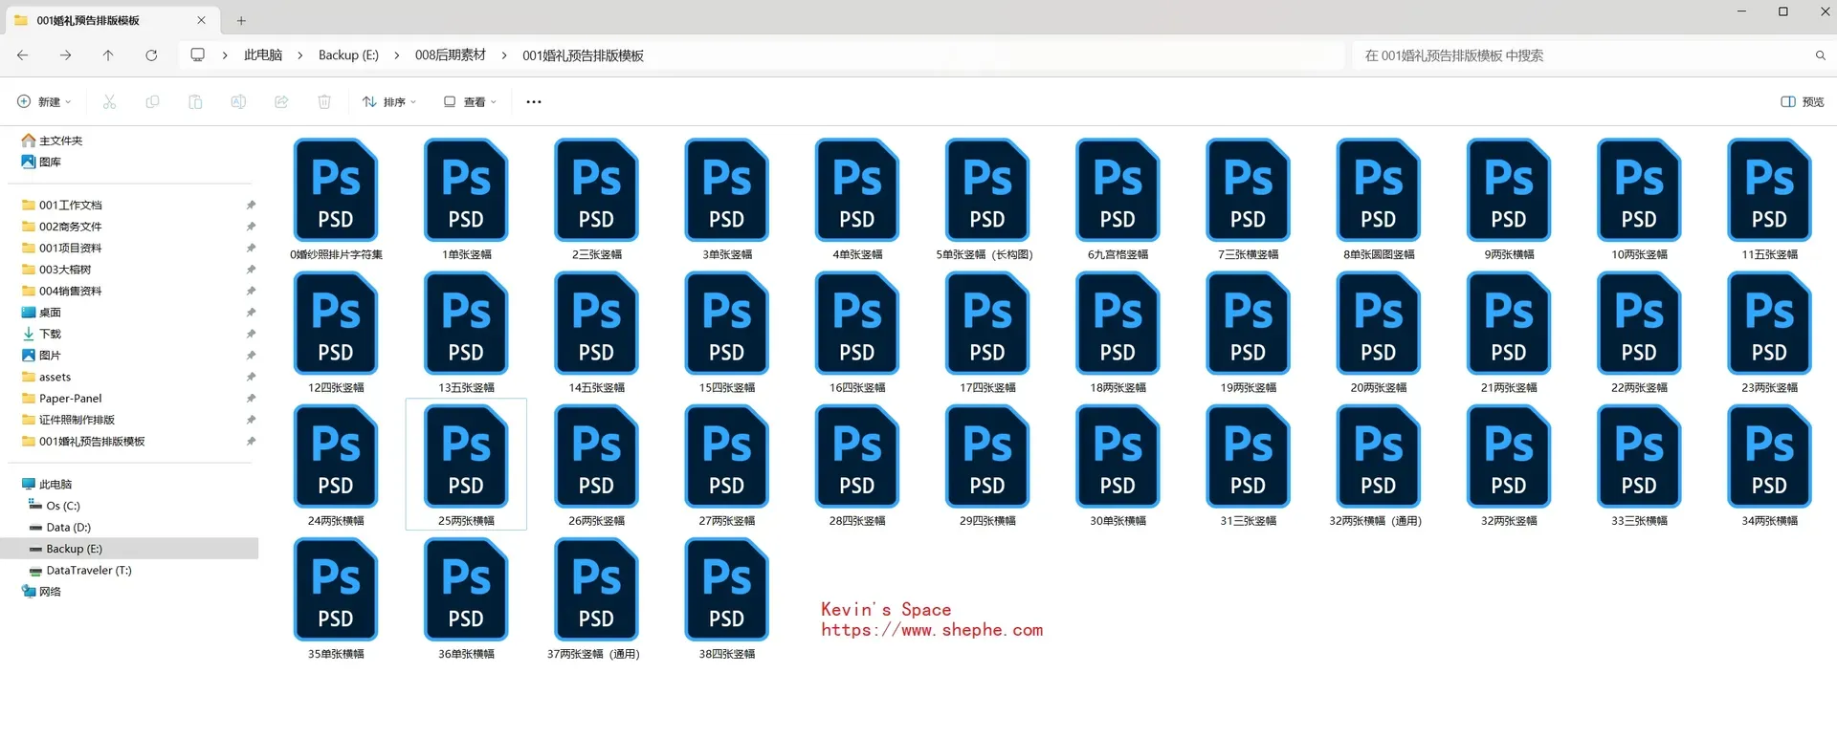Image resolution: width=1837 pixels, height=738 pixels.
Task: Click the Delete trash icon
Action: point(324,101)
